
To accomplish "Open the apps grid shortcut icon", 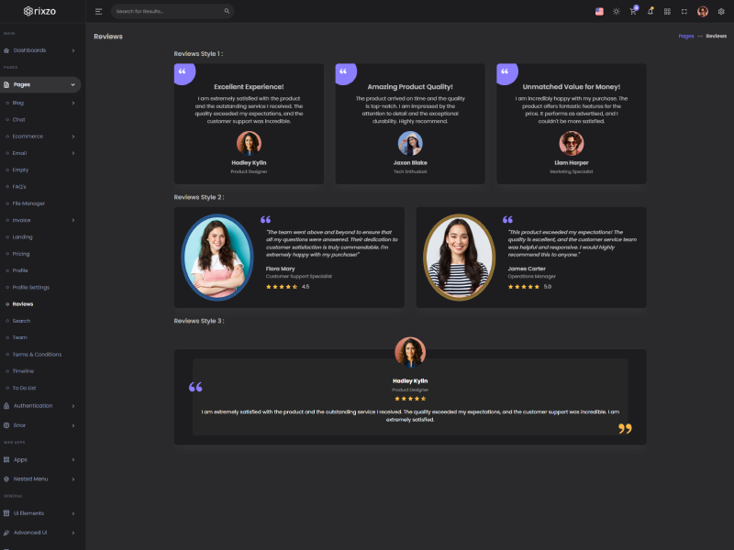I will (667, 11).
